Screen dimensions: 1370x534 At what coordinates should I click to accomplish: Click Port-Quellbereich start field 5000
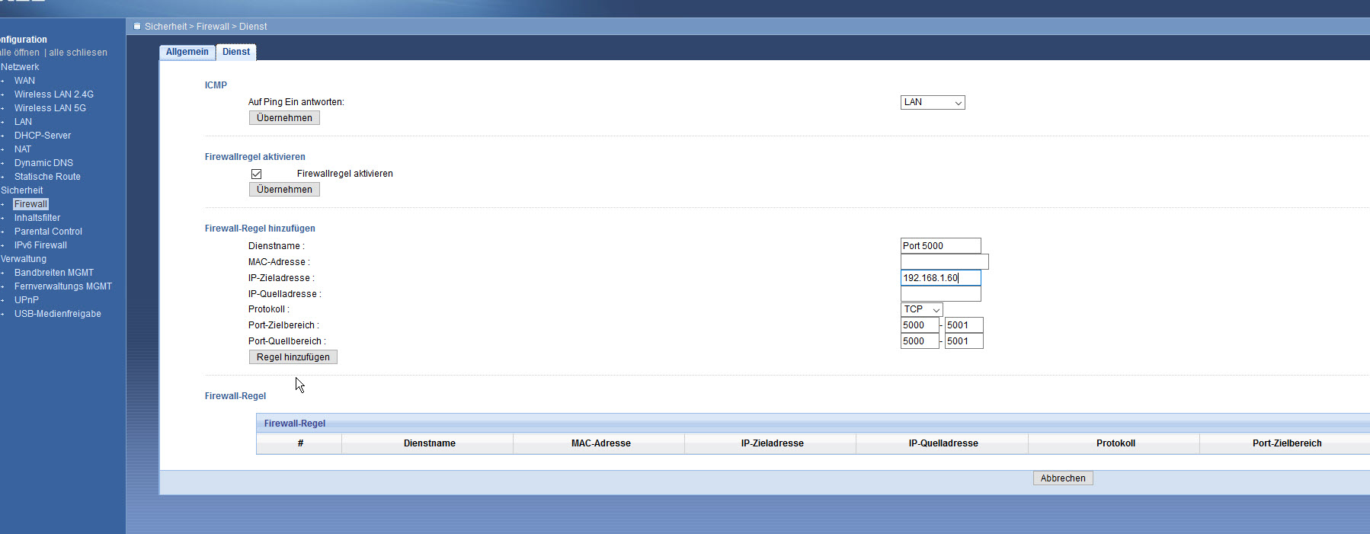click(920, 341)
